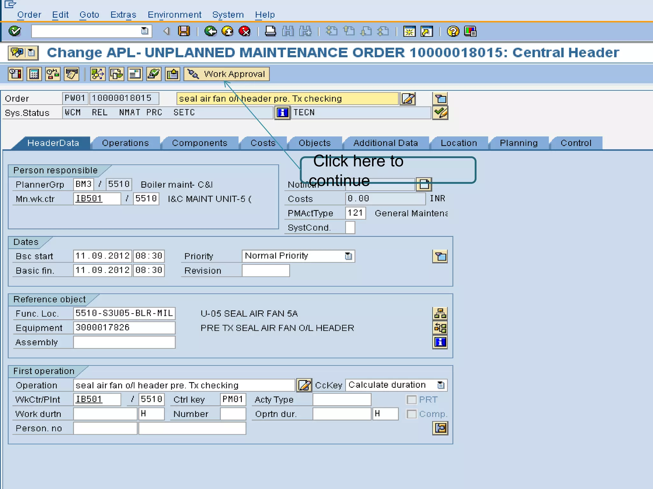Expand the Normal Priority dropdown
This screenshot has width=653, height=489.
[348, 256]
